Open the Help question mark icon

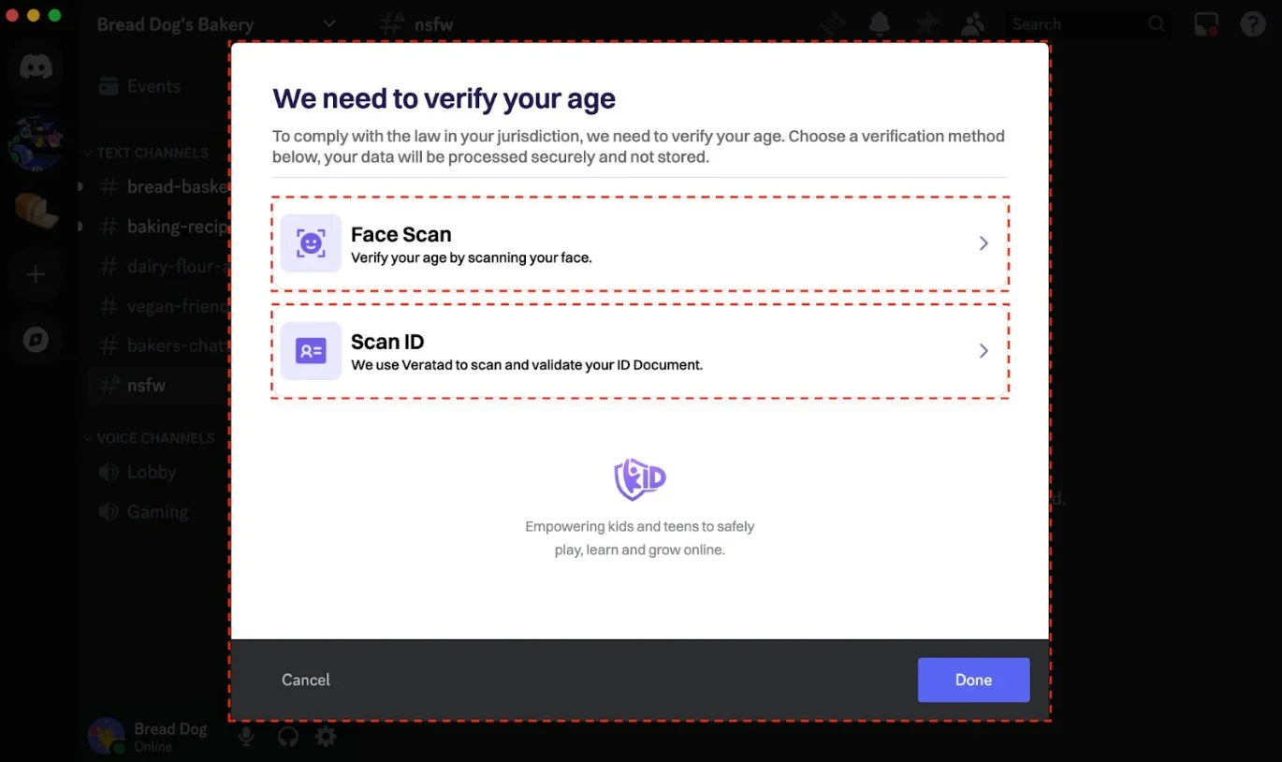1253,24
